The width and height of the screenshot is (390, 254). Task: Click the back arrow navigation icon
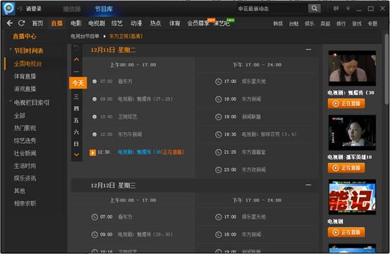[x=10, y=23]
